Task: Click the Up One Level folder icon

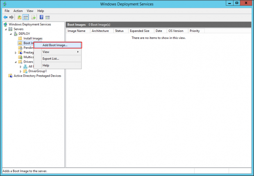Action: (x=19, y=17)
